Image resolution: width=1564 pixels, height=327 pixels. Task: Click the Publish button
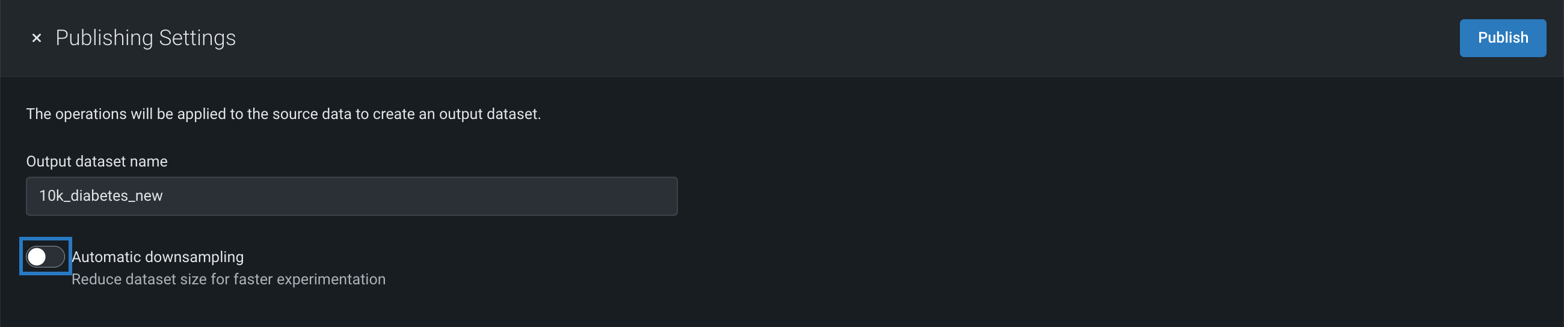click(x=1502, y=38)
